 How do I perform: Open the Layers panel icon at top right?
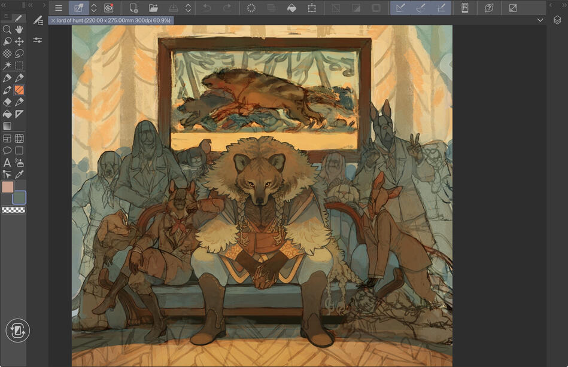[557, 20]
